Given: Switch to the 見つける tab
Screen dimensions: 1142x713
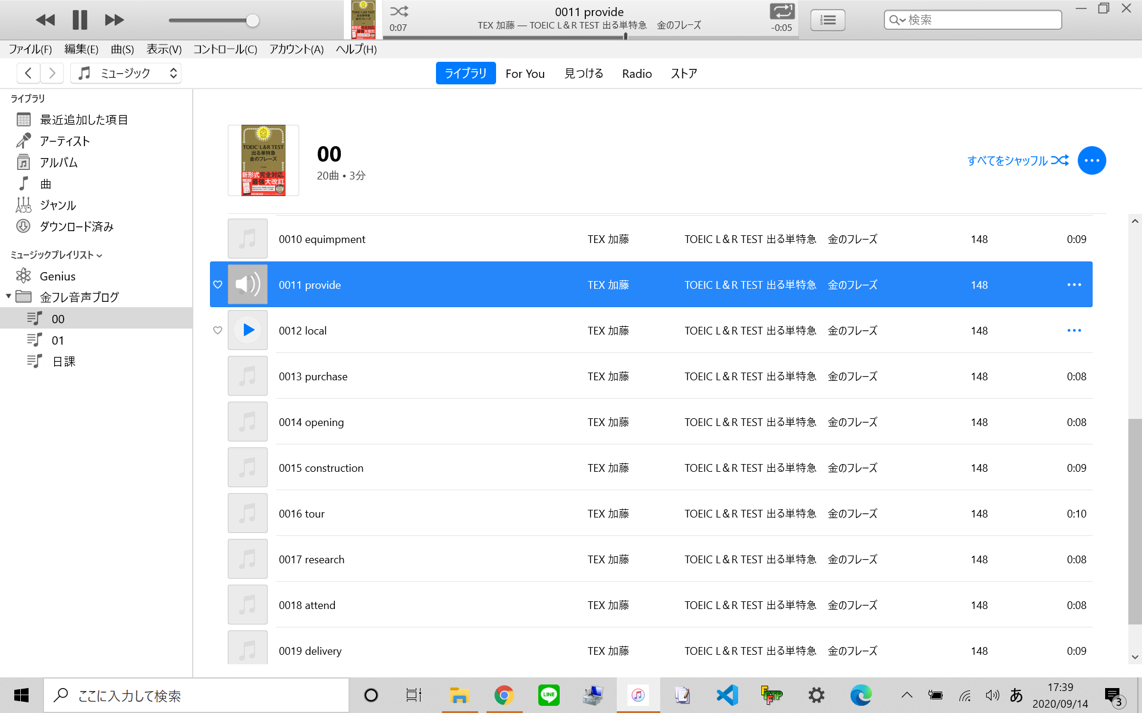Looking at the screenshot, I should [x=583, y=74].
